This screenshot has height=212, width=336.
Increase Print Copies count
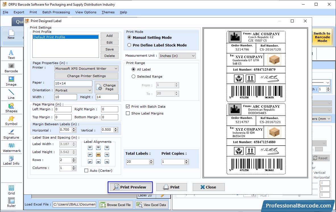point(187,160)
